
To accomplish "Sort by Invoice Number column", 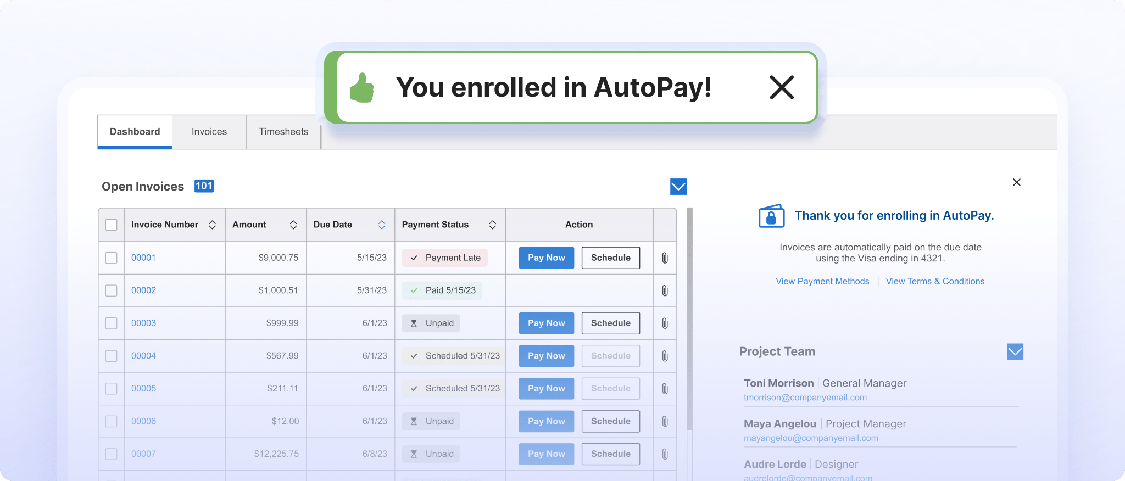I will tap(212, 225).
